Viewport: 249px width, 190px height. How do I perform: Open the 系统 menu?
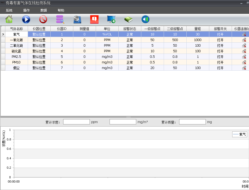click(9, 10)
